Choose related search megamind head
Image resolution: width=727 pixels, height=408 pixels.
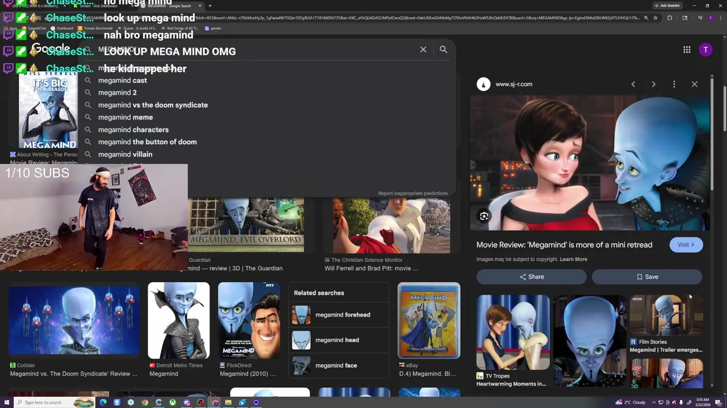click(x=339, y=340)
